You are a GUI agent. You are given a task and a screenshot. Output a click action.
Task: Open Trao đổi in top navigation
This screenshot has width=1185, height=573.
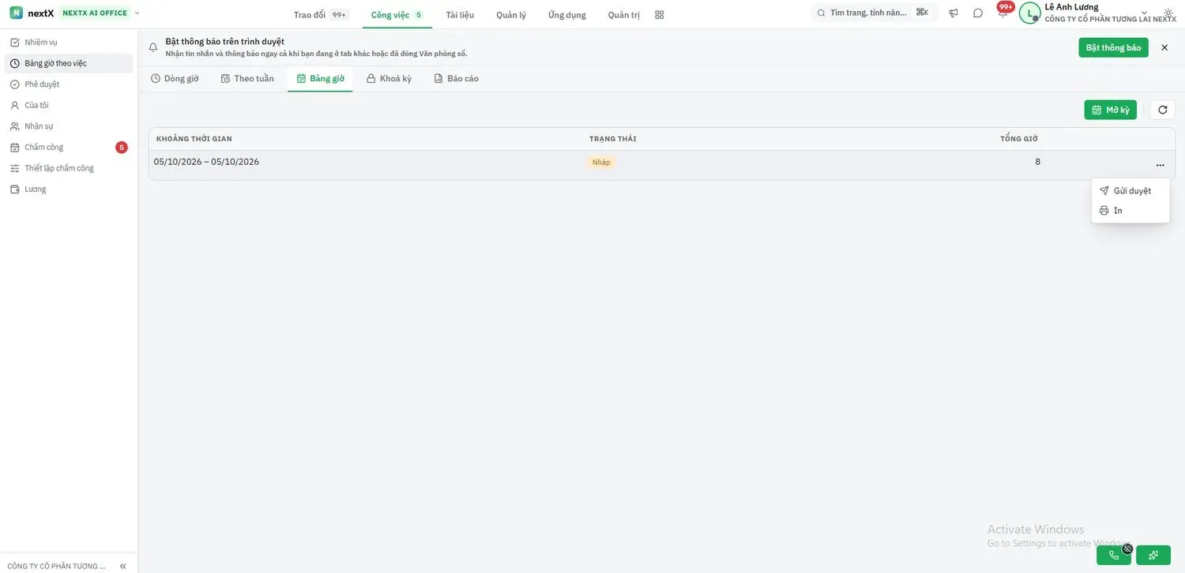click(x=320, y=14)
